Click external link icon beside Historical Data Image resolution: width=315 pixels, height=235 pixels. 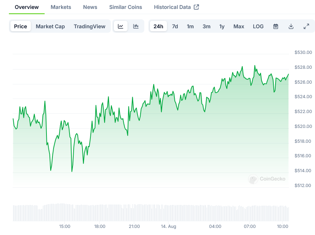pos(196,7)
